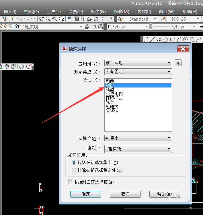Select the Polygon draw tool
This screenshot has height=215, width=203.
[166, 39]
